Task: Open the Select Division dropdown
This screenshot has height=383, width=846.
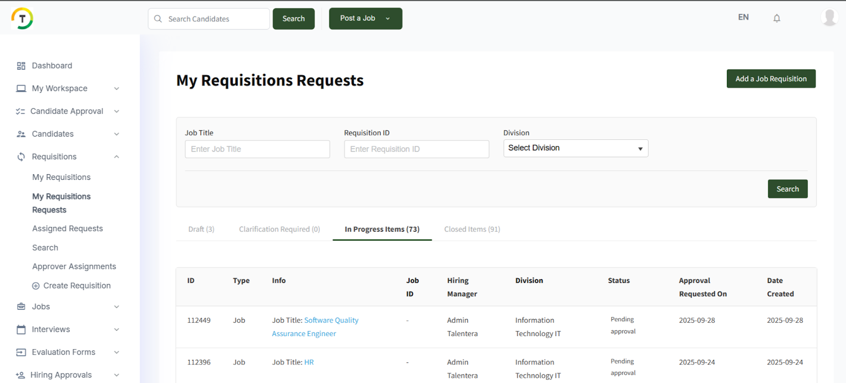Action: click(x=575, y=148)
